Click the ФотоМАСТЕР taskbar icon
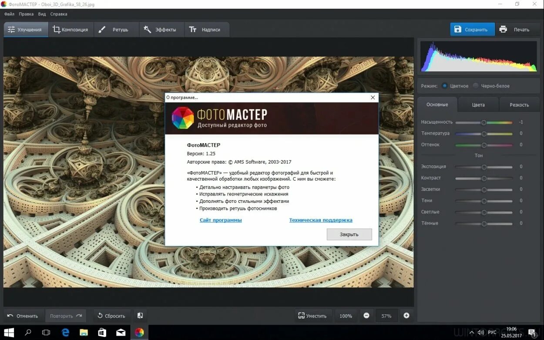This screenshot has width=544, height=340. (139, 333)
